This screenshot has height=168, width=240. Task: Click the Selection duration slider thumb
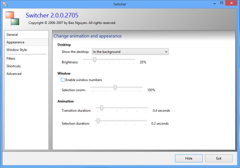[98, 121]
